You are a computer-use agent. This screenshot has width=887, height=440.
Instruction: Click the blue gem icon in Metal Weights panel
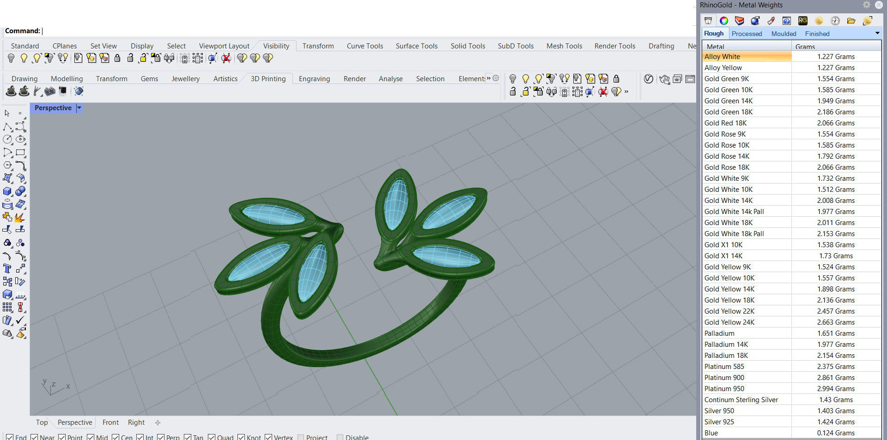click(x=755, y=21)
